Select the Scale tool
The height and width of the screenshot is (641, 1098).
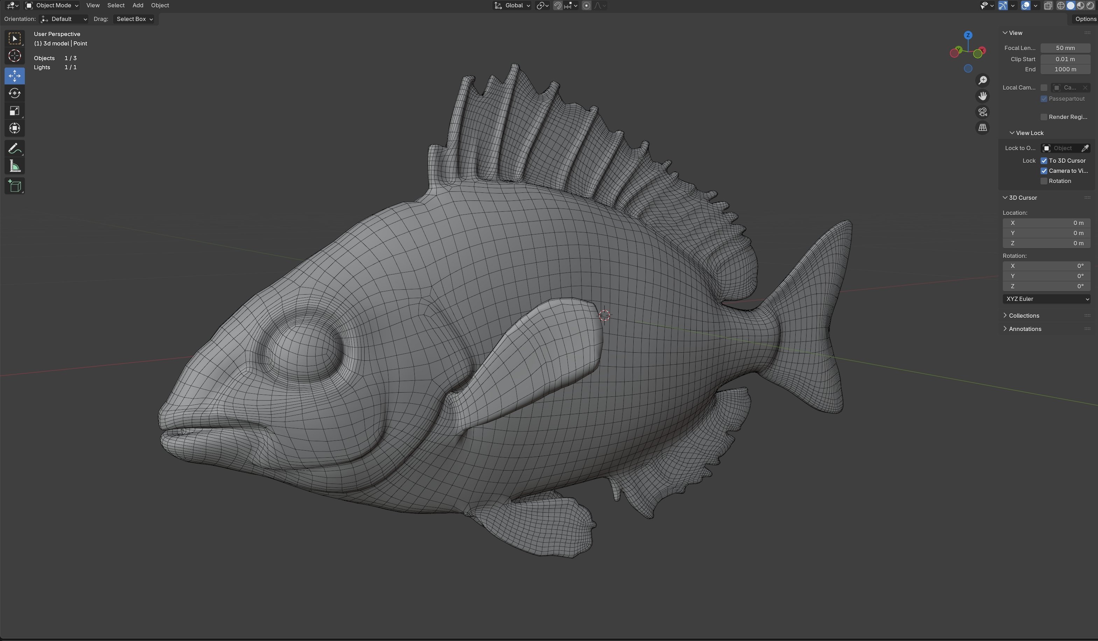pos(14,111)
